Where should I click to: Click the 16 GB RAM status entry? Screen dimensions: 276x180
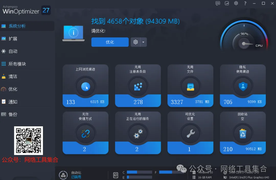(x=202, y=177)
